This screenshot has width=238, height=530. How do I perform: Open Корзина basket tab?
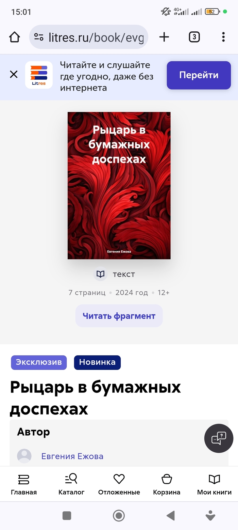pos(167,484)
